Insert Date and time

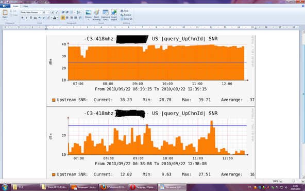click(106, 15)
